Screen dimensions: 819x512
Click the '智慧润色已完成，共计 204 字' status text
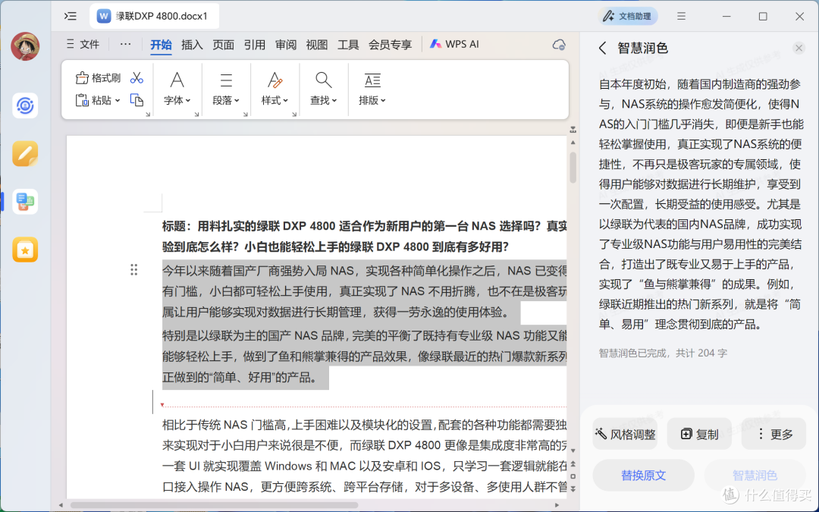tap(663, 353)
